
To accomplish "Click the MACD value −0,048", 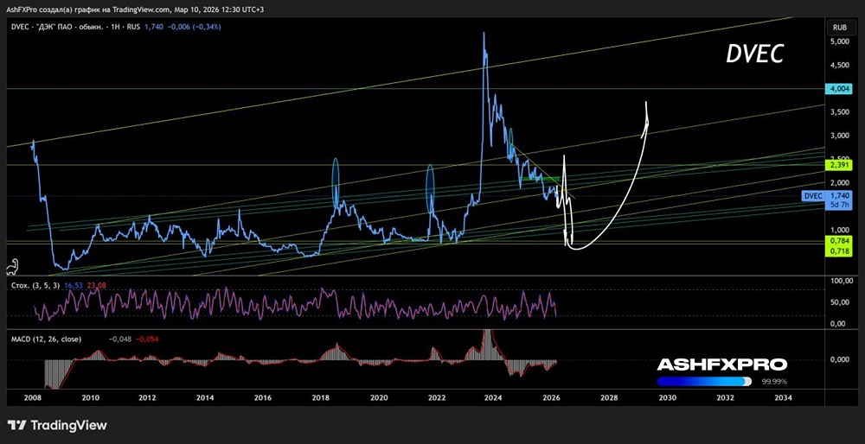I will click(120, 339).
